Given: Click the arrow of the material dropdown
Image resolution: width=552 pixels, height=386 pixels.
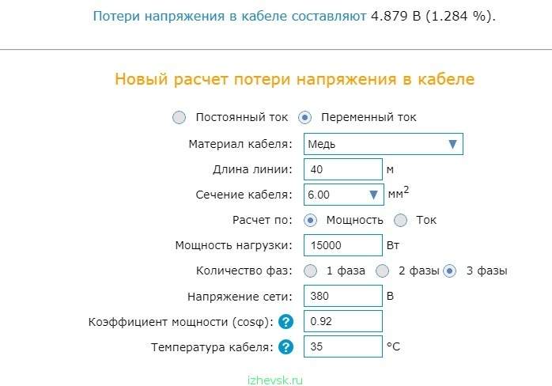Looking at the screenshot, I should click(452, 144).
